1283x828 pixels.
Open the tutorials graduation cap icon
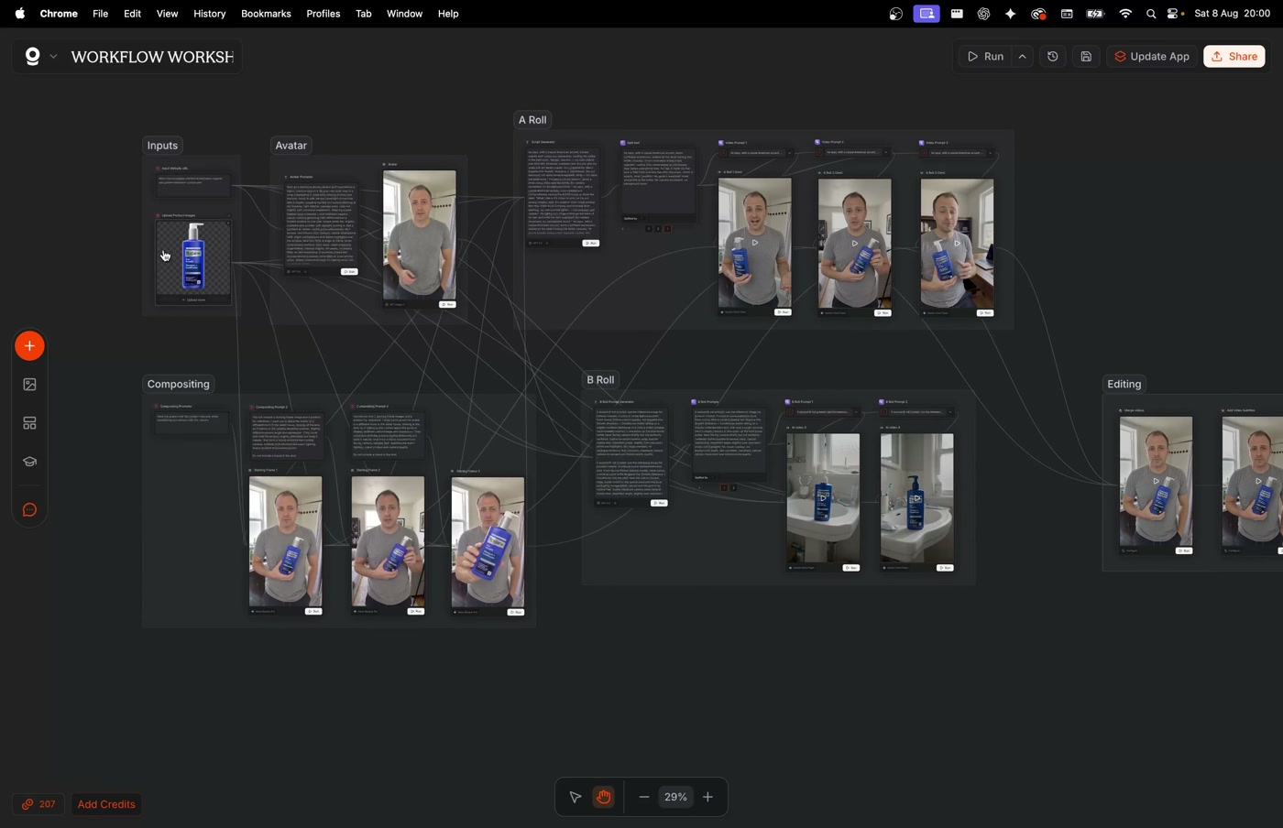29,462
